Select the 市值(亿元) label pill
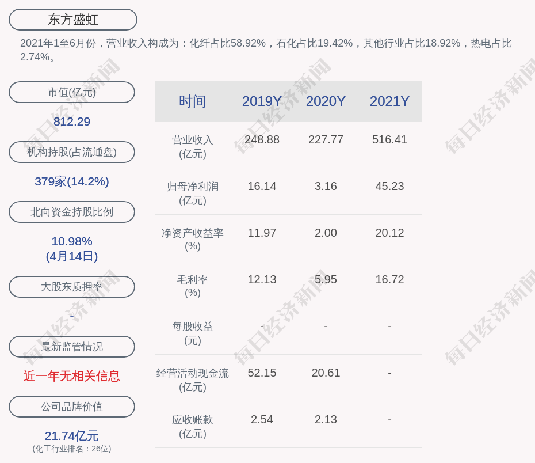Image resolution: width=535 pixels, height=463 pixels. click(72, 92)
